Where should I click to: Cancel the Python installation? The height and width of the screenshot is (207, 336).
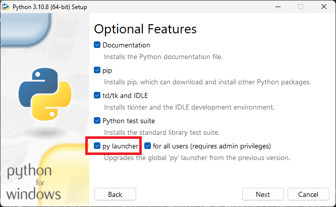pos(308,194)
